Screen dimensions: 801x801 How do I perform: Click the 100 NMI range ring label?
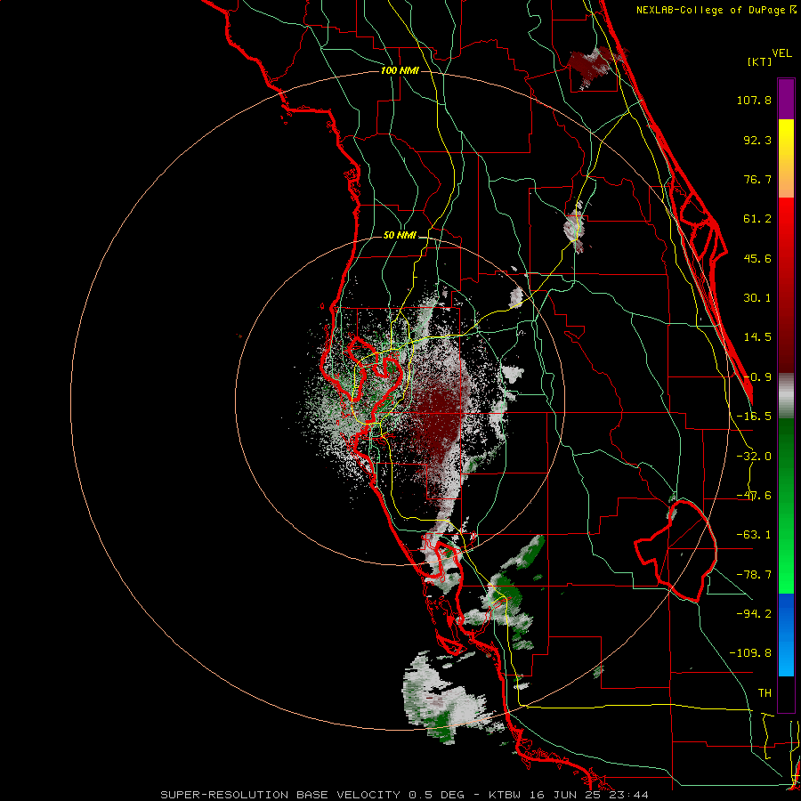400,70
